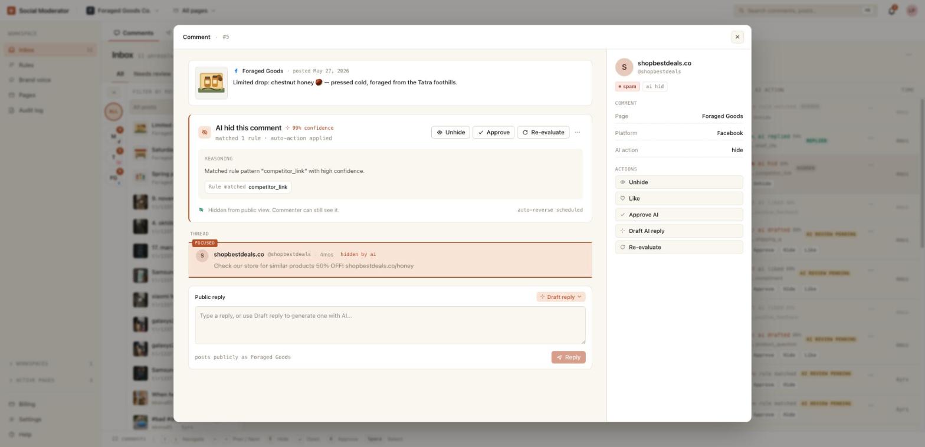Close the comment dialog with X

[x=737, y=37]
